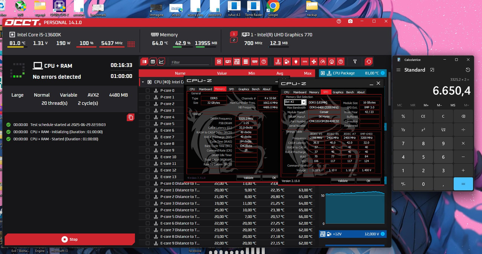Collapse the CPU [#0] sensor group
This screenshot has width=482, height=254.
(143, 82)
